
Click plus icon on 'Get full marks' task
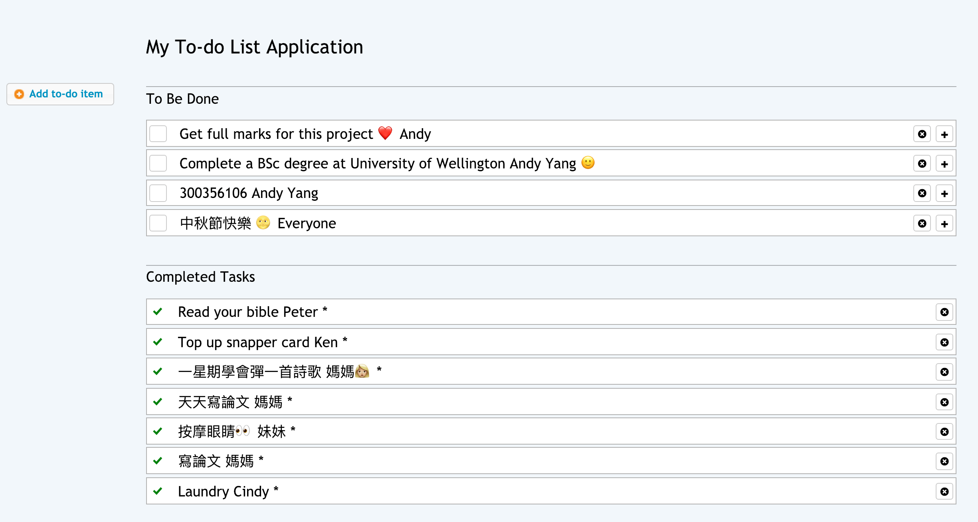pos(944,134)
